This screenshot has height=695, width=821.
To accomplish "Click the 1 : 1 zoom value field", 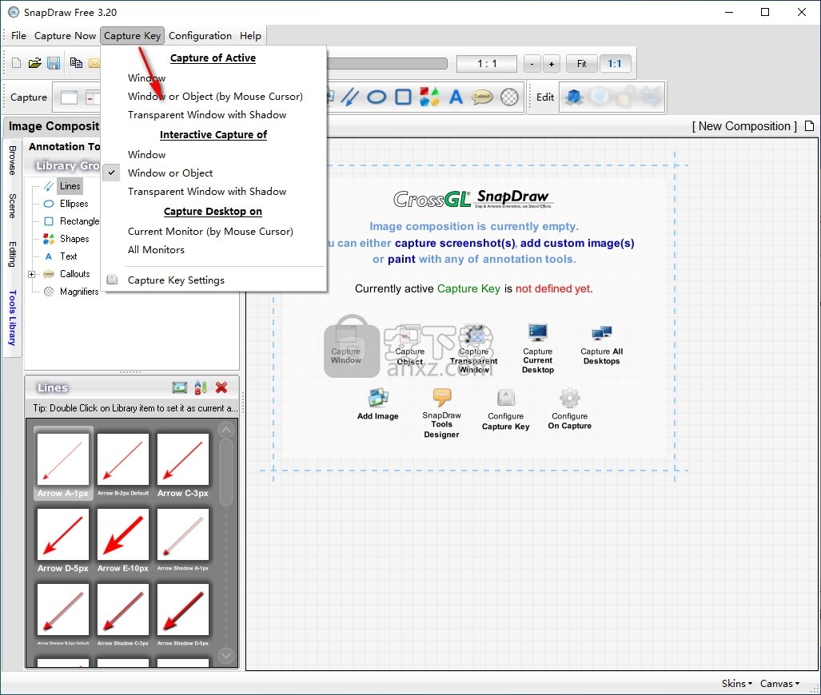I will click(x=486, y=64).
